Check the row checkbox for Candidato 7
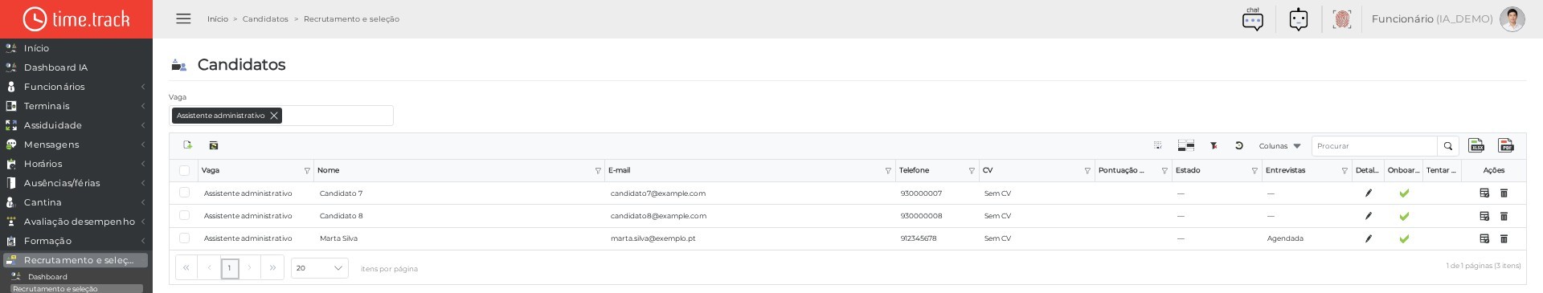 (x=184, y=193)
